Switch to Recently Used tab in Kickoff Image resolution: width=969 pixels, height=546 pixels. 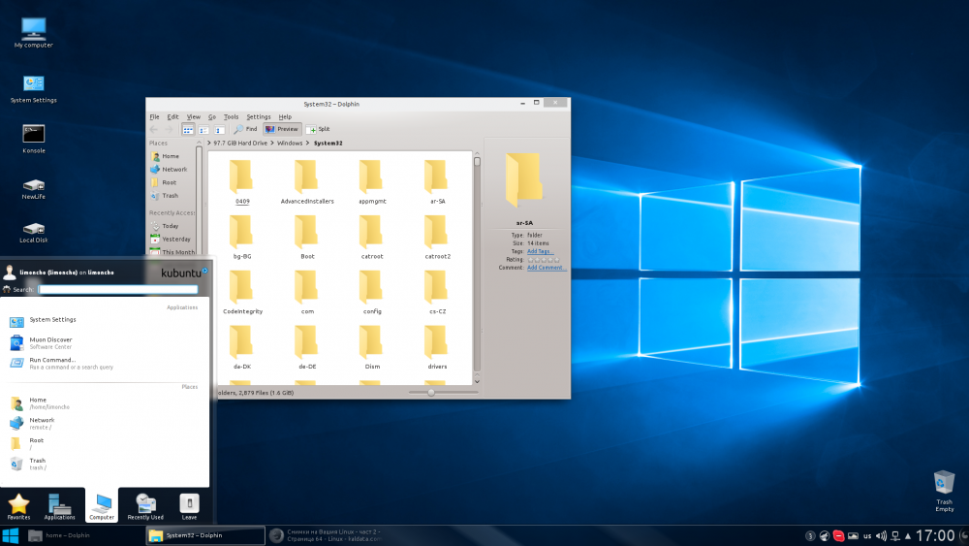pos(145,506)
